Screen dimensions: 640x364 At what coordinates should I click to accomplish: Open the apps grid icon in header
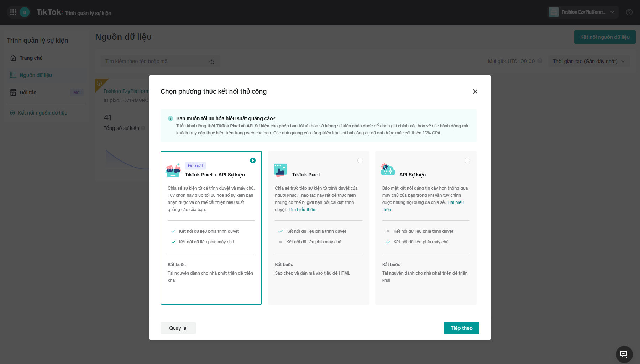point(13,12)
